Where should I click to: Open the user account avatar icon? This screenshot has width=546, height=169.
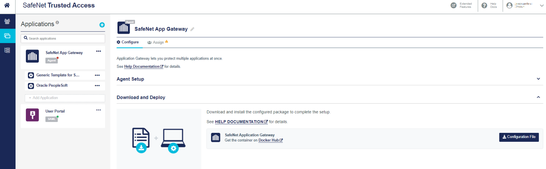click(509, 5)
